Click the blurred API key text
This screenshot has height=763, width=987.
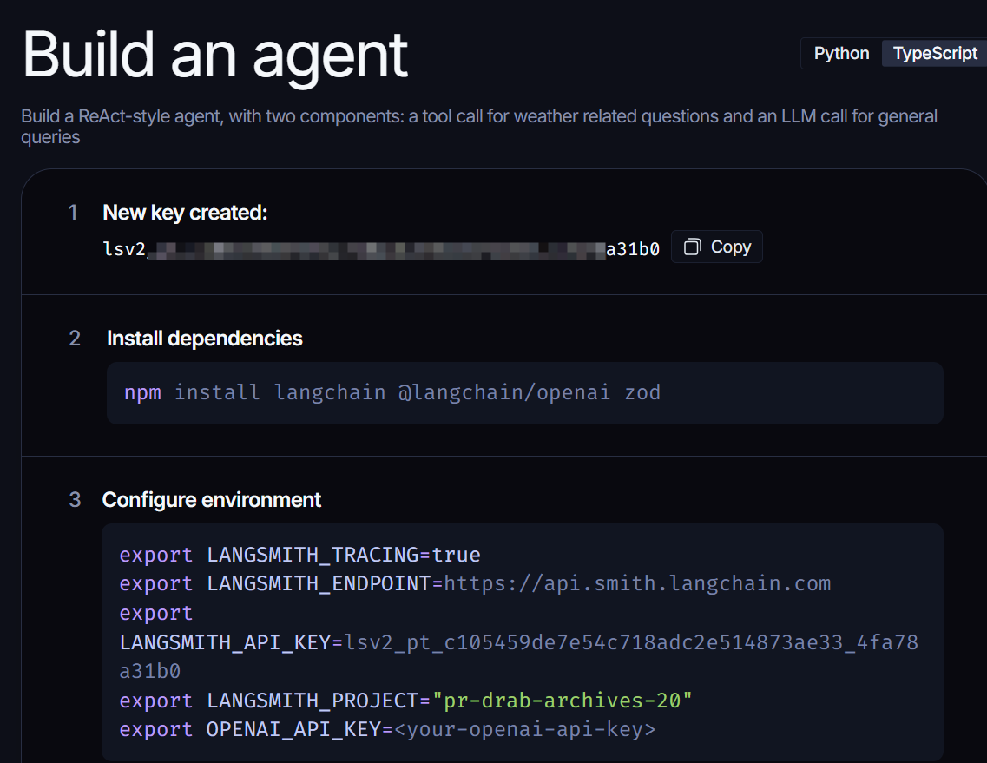pyautogui.click(x=375, y=249)
